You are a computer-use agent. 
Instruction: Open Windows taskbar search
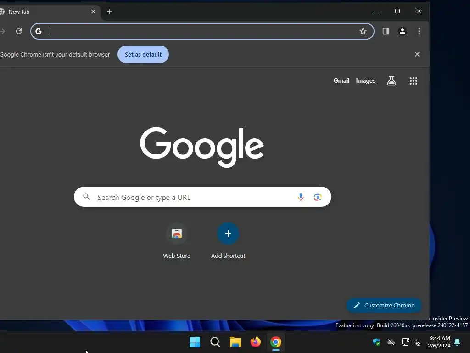(215, 342)
